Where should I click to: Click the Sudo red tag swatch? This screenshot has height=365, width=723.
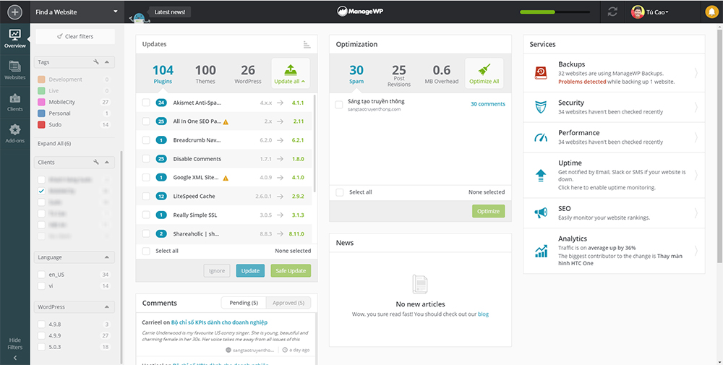tap(41, 124)
